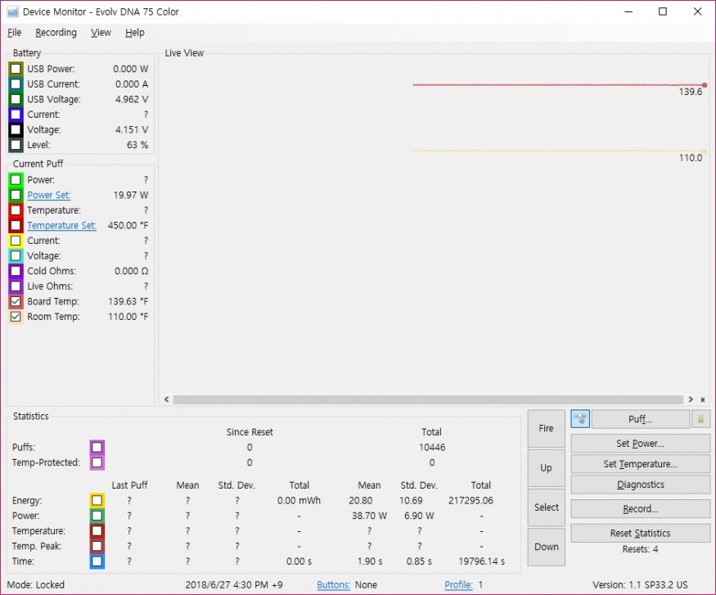
Task: Click the Version: 1.1 SP33.2 US text
Action: 640,585
